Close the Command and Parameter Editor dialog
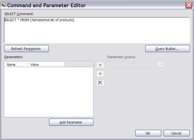Image resolution: width=194 pixels, height=140 pixels. click(x=189, y=5)
